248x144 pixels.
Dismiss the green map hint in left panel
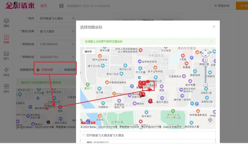click(x=73, y=82)
